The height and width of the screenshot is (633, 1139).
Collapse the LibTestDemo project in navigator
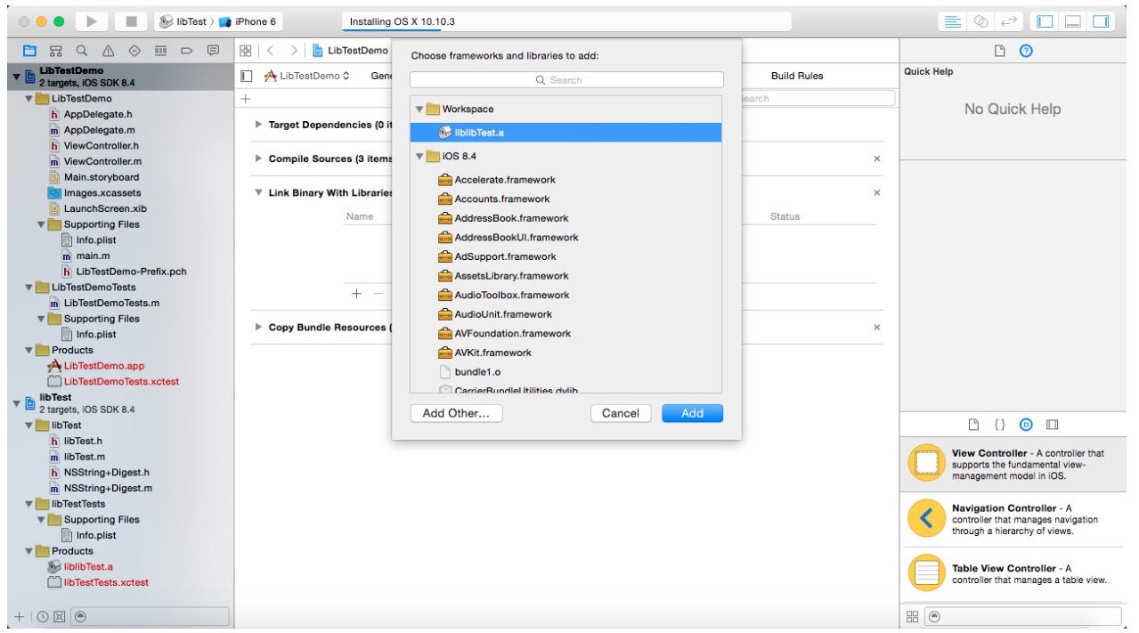pyautogui.click(x=17, y=77)
